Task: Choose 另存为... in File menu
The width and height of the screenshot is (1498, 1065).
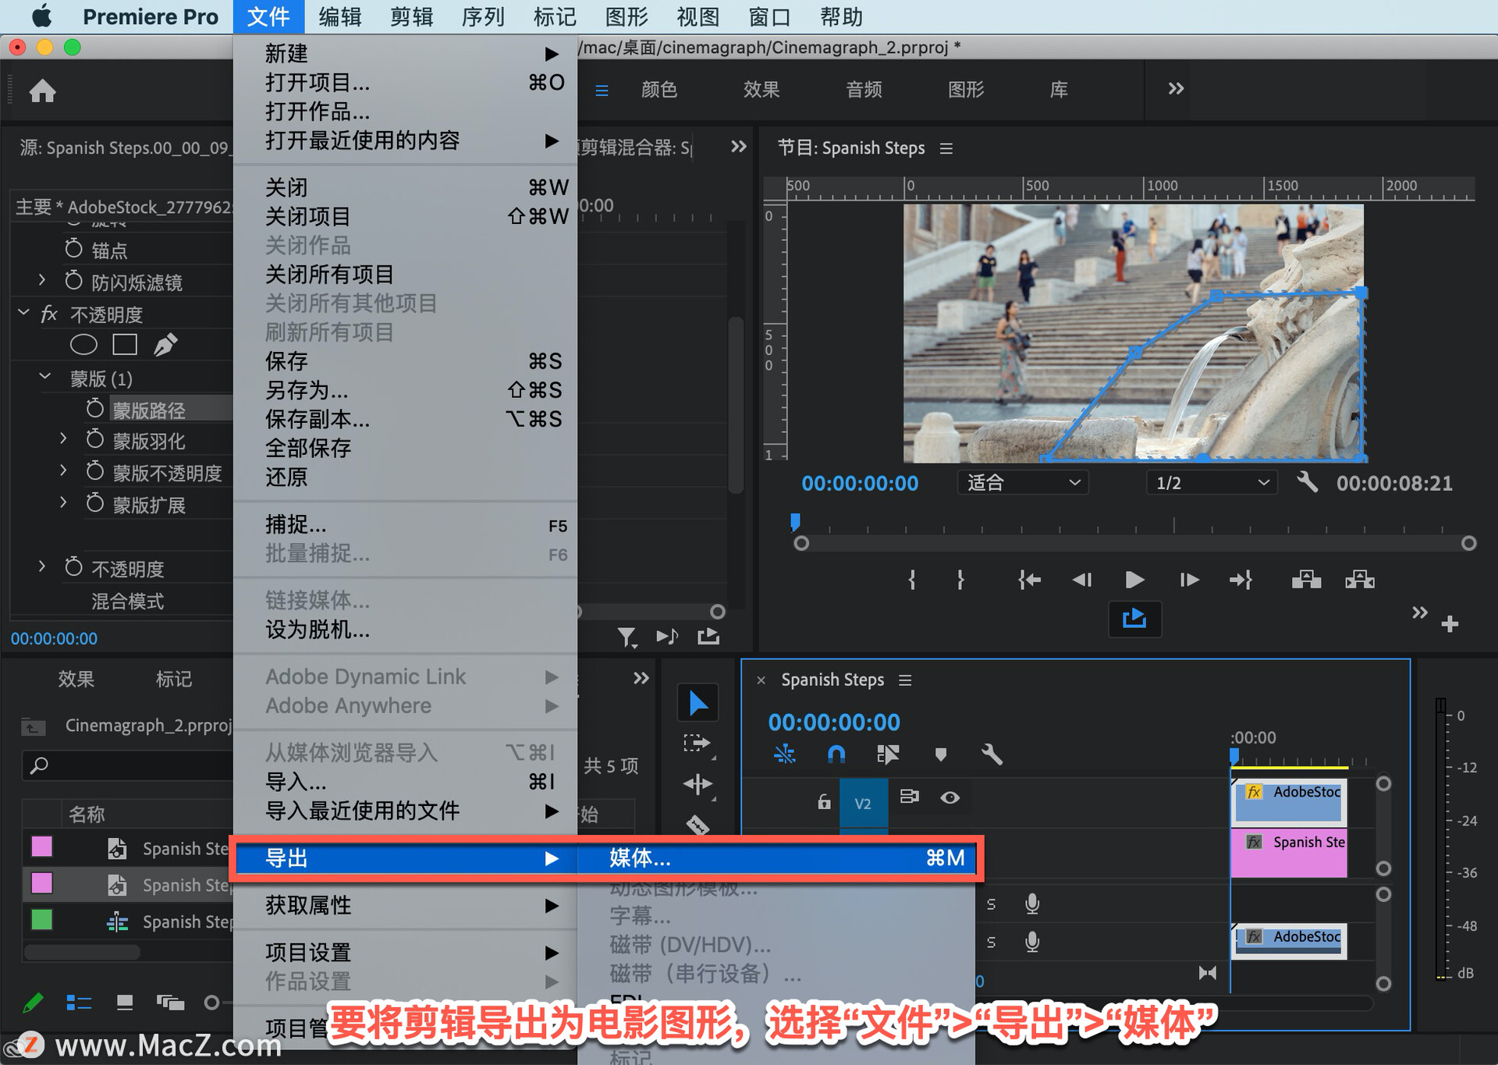Action: pyautogui.click(x=405, y=390)
